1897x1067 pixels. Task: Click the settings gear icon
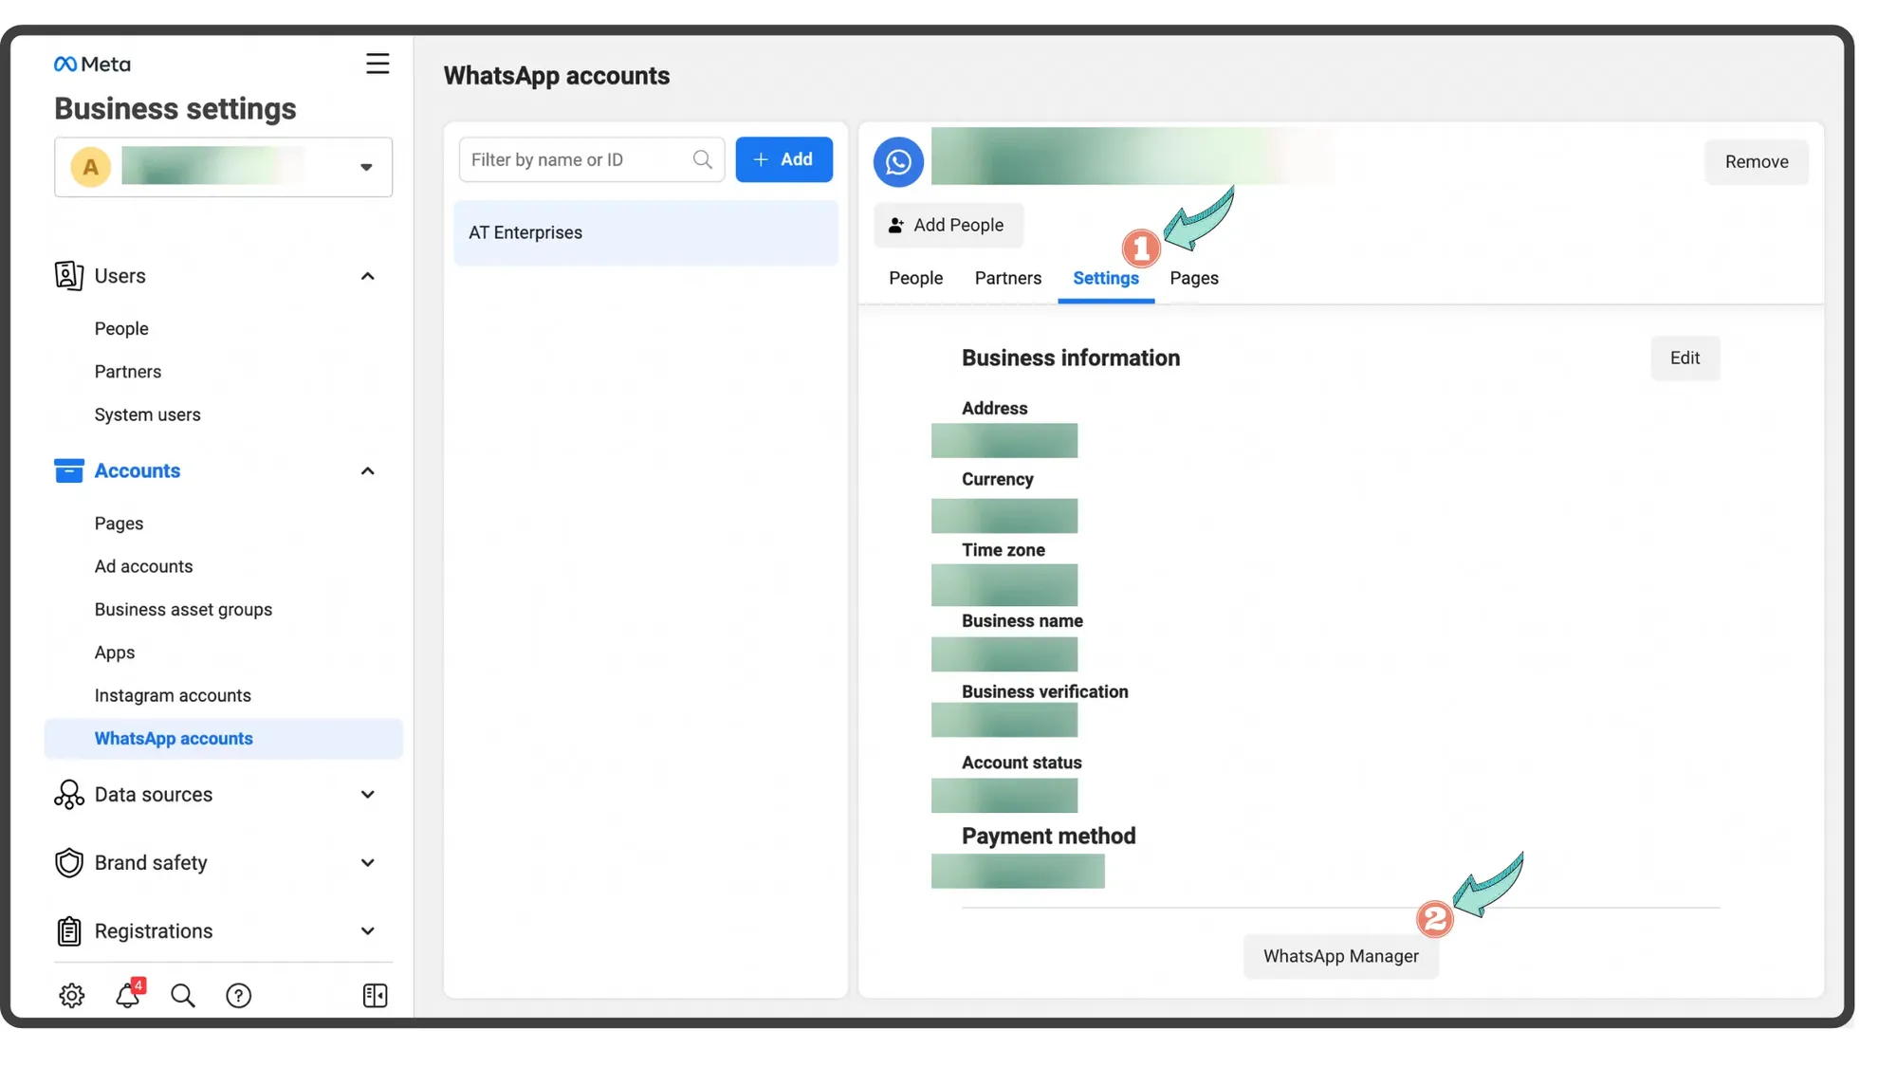click(72, 995)
